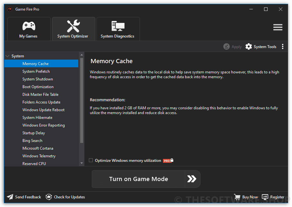Click the Game Fire Pro logo icon
292x207 pixels.
(x=10, y=9)
